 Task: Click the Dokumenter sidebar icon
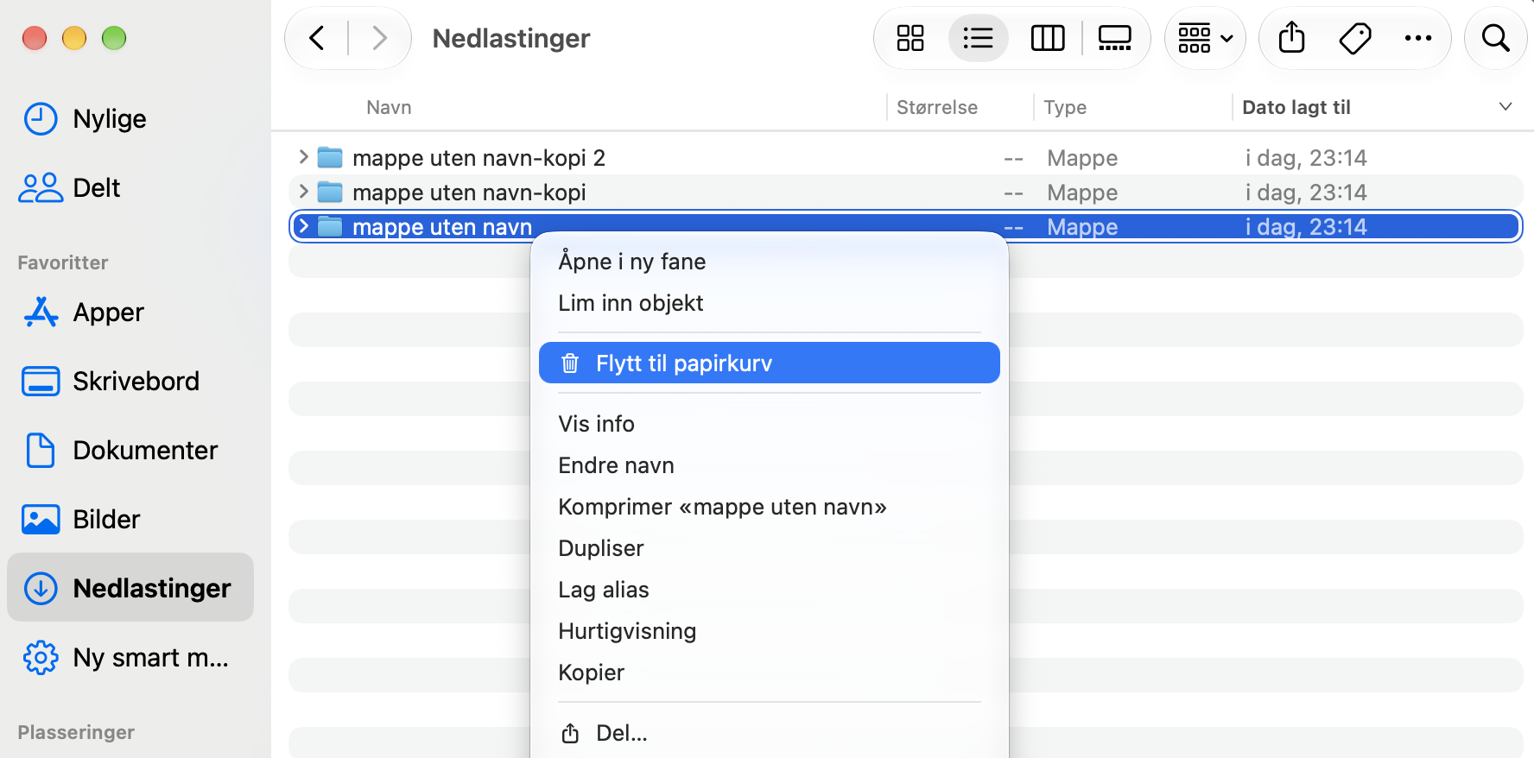(x=41, y=451)
